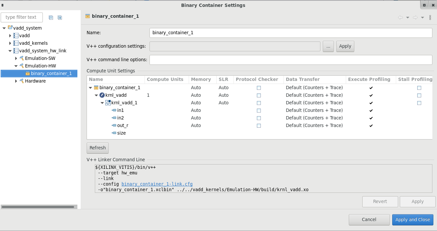Click the krnl_vadd kernel icon in table

(x=102, y=95)
